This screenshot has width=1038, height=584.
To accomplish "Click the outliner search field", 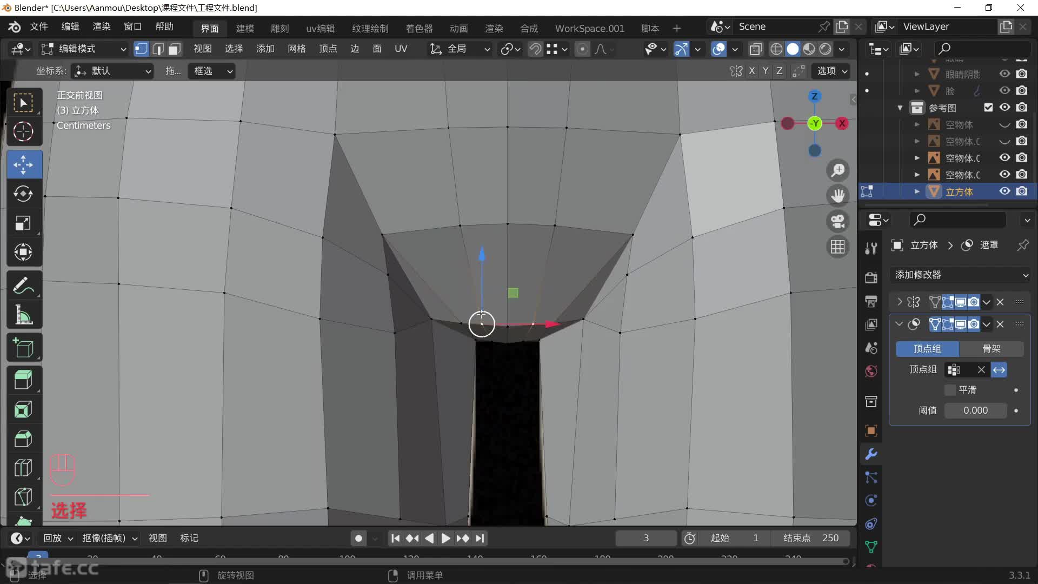I will click(982, 49).
